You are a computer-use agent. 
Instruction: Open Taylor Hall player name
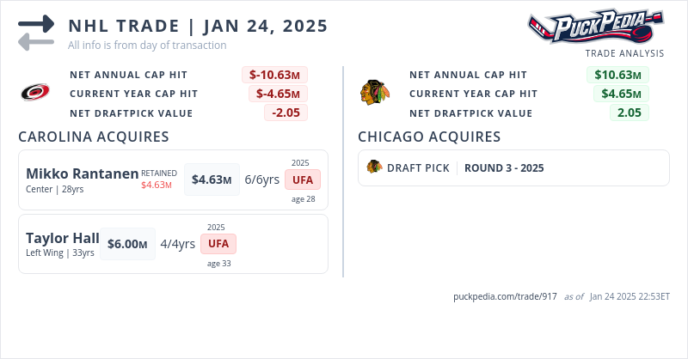point(63,238)
